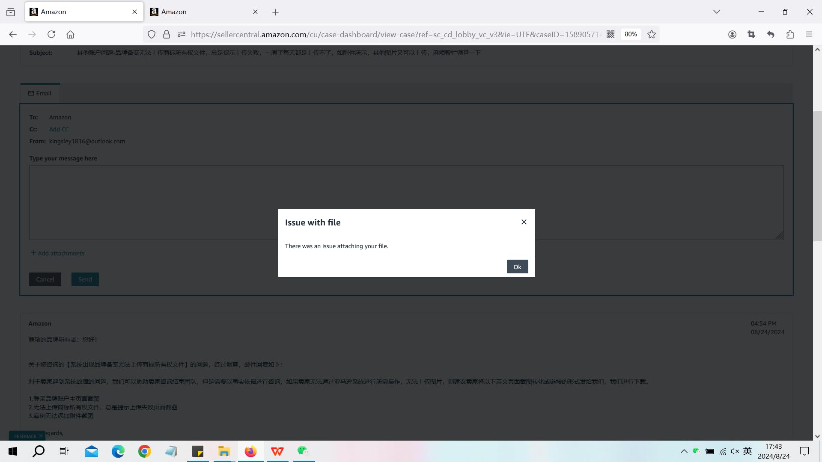Open the QR code generator icon
822x462 pixels.
coord(611,34)
